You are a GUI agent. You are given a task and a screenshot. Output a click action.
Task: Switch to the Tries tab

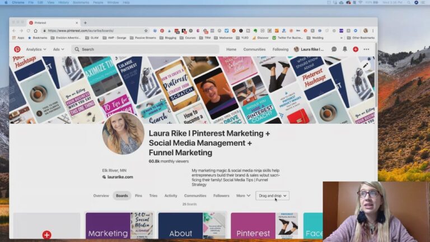pyautogui.click(x=153, y=196)
